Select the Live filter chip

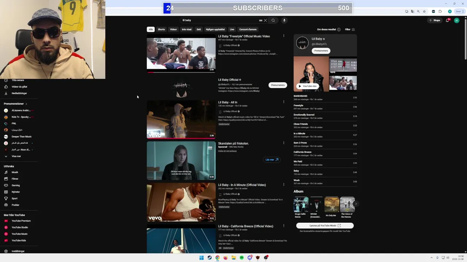click(x=232, y=29)
